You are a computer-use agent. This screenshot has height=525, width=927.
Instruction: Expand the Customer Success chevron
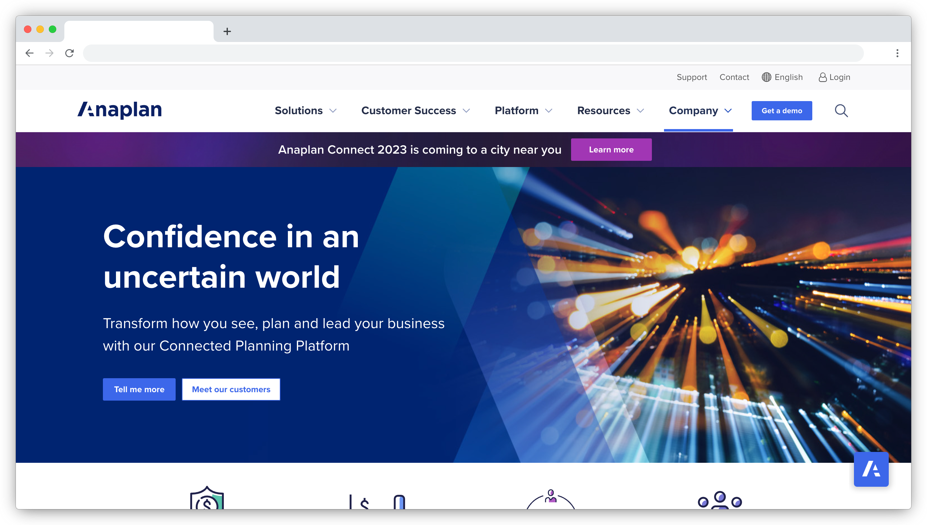pyautogui.click(x=466, y=111)
